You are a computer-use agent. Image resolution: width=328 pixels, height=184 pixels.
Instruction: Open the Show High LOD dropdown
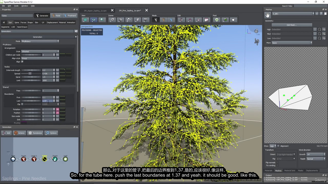click(x=273, y=146)
